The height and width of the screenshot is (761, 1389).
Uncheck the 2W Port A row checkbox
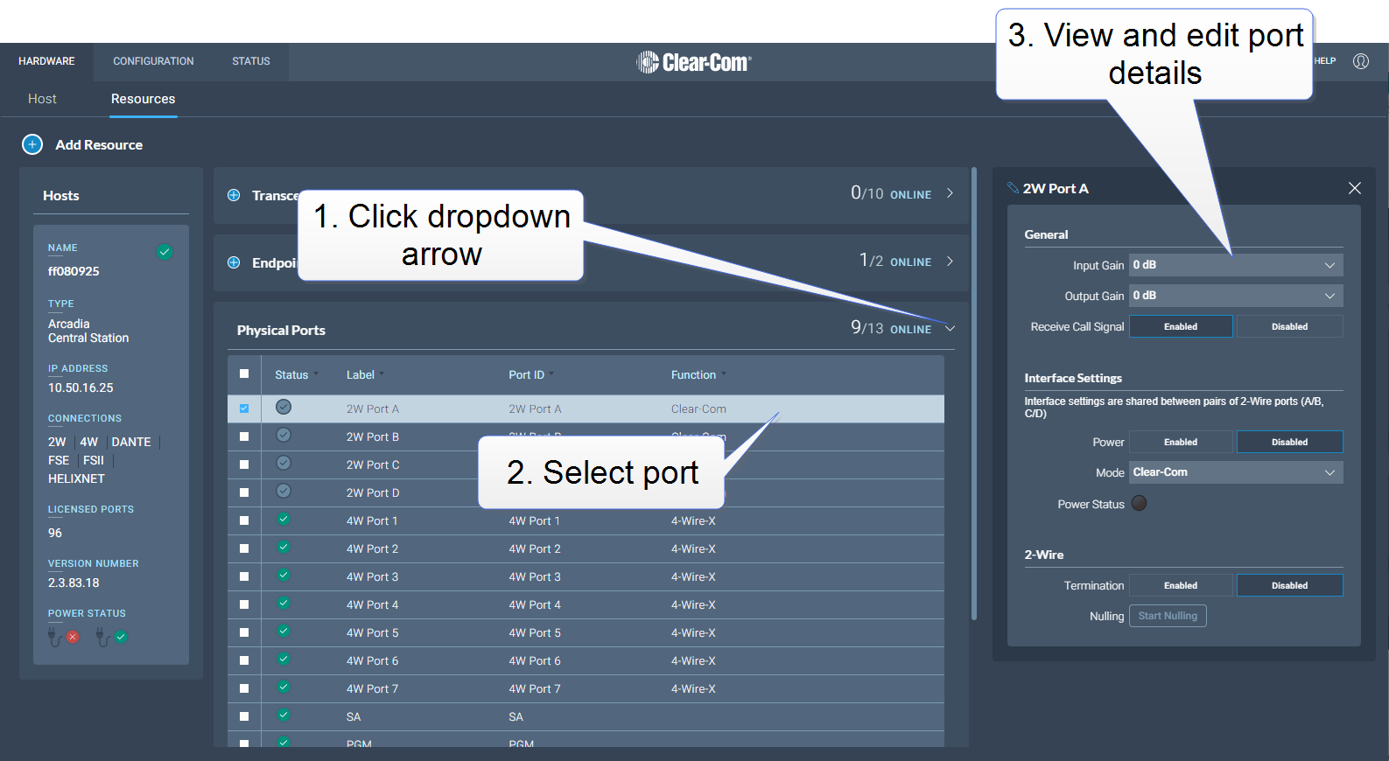point(244,408)
